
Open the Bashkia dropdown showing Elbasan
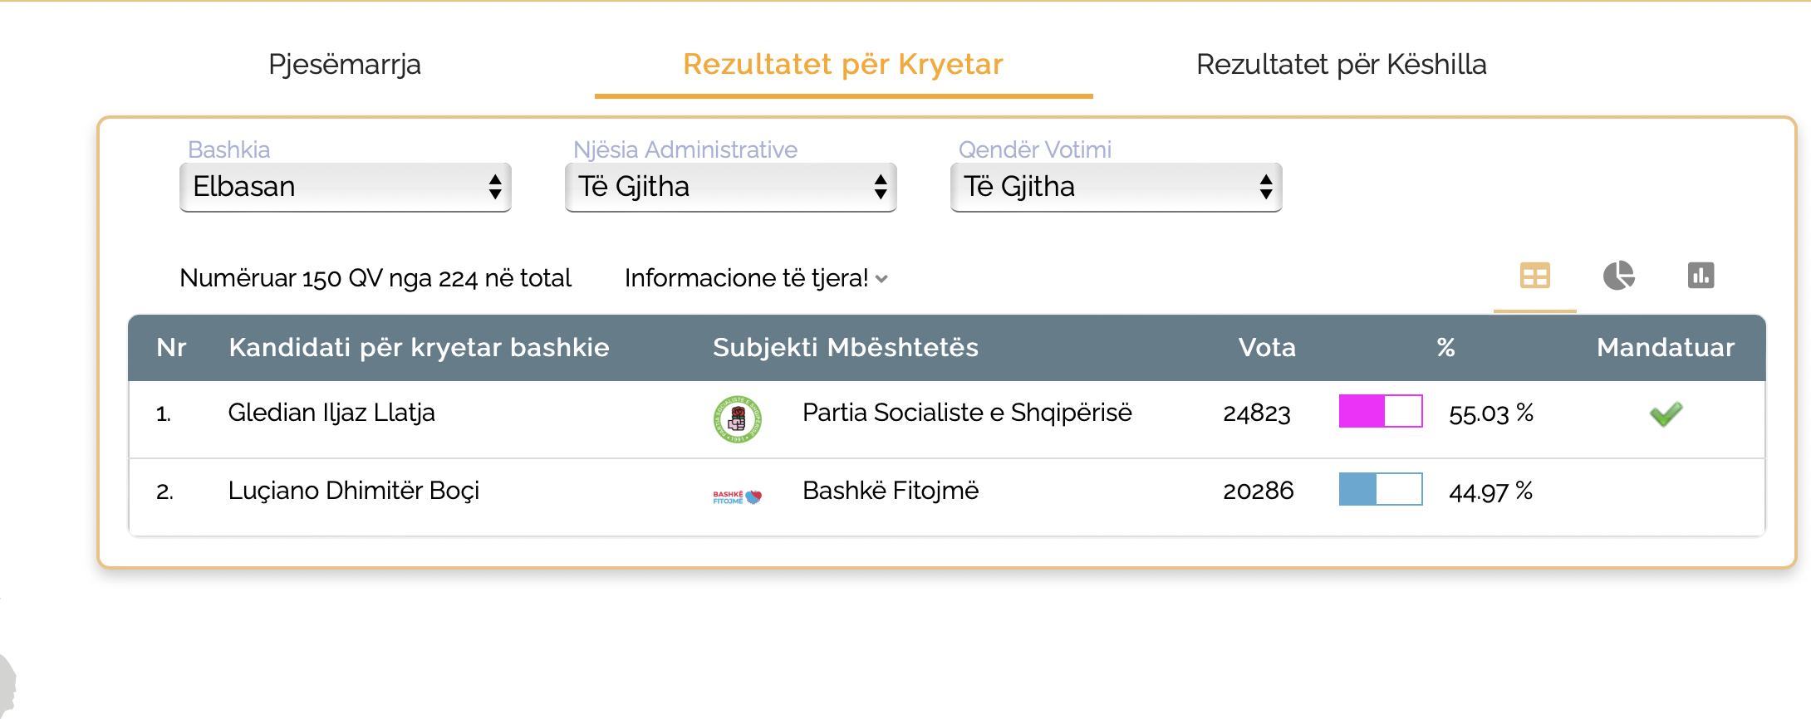click(346, 187)
